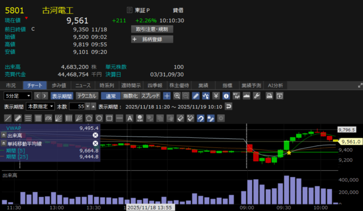363x211 pixels.
Task: Toggle the info display button
Action: point(226,96)
